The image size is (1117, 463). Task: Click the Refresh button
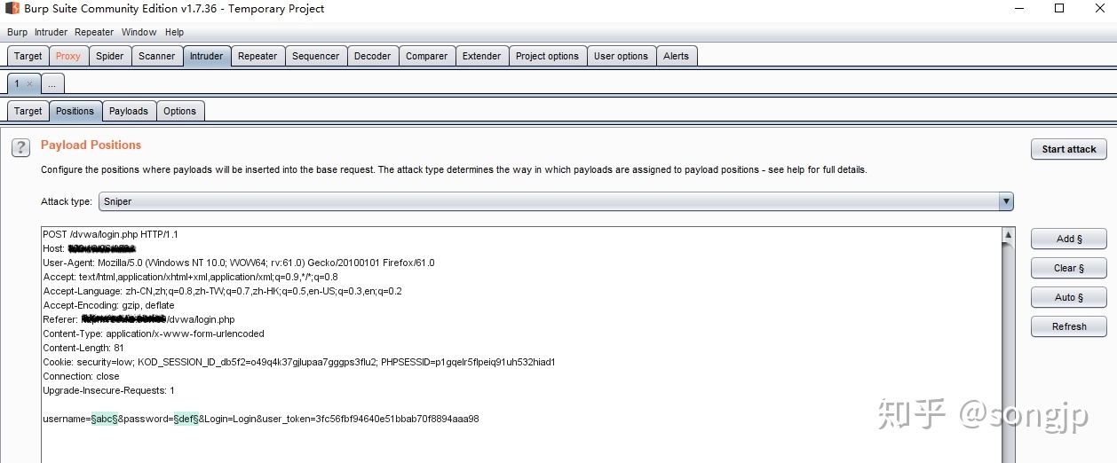pyautogui.click(x=1068, y=326)
